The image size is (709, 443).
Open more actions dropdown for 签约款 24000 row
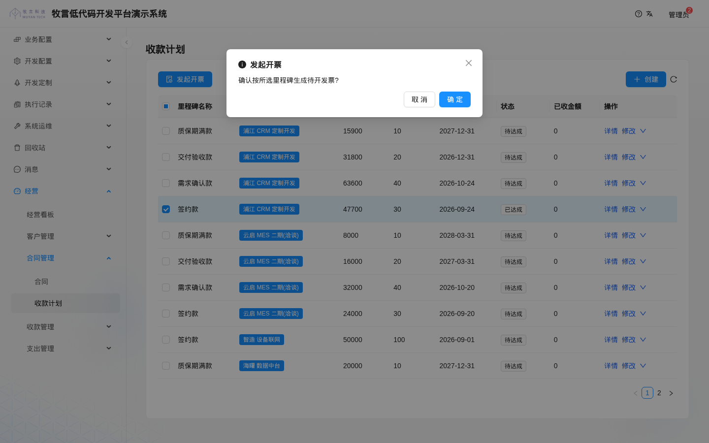point(643,314)
